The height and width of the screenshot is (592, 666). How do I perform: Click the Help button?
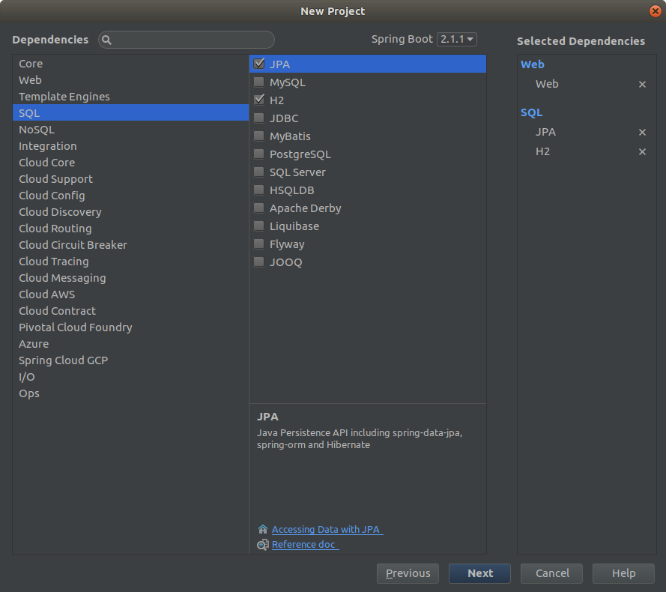coord(623,573)
